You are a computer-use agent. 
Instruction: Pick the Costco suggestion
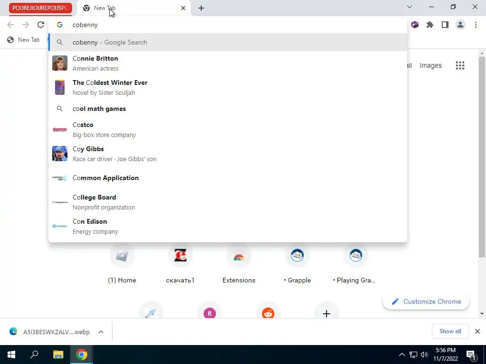[227, 129]
